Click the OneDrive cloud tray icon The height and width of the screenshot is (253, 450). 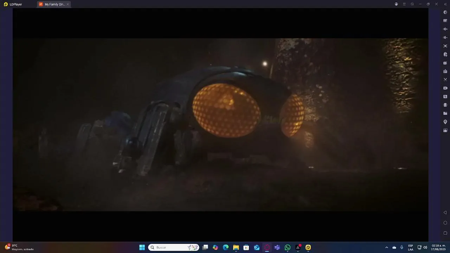pyautogui.click(x=394, y=247)
